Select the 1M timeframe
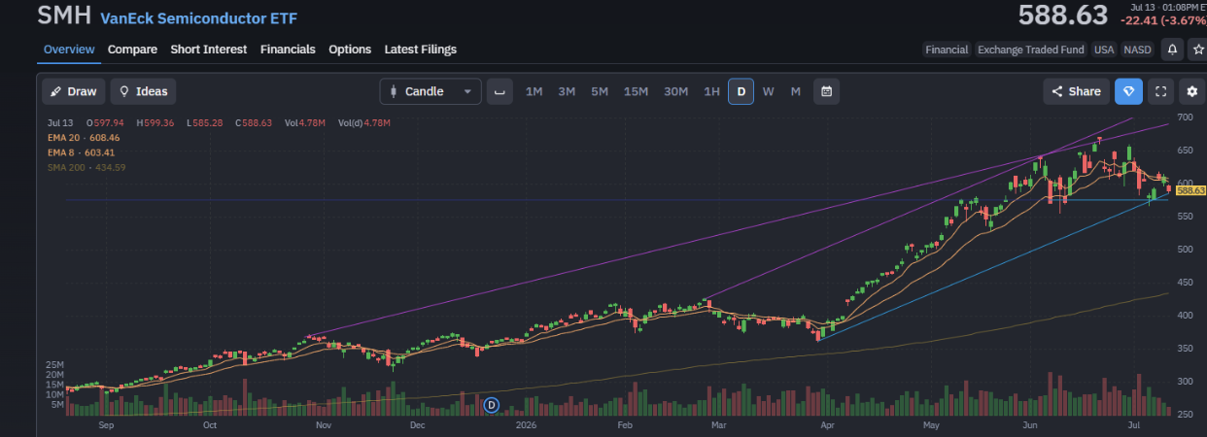The width and height of the screenshot is (1207, 437). pyautogui.click(x=534, y=91)
